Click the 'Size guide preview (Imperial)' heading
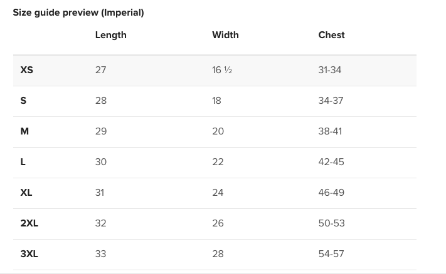 coord(78,13)
